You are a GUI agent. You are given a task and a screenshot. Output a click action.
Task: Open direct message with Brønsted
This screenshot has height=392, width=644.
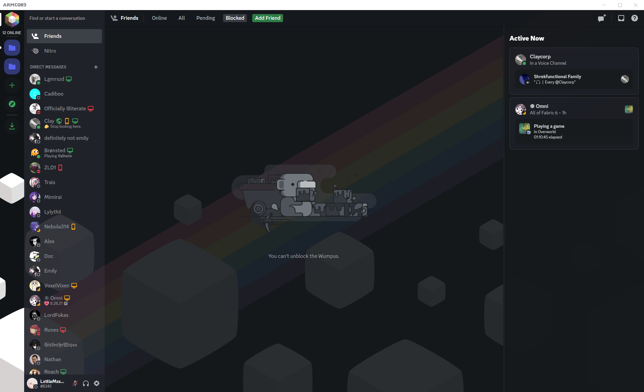(x=55, y=153)
